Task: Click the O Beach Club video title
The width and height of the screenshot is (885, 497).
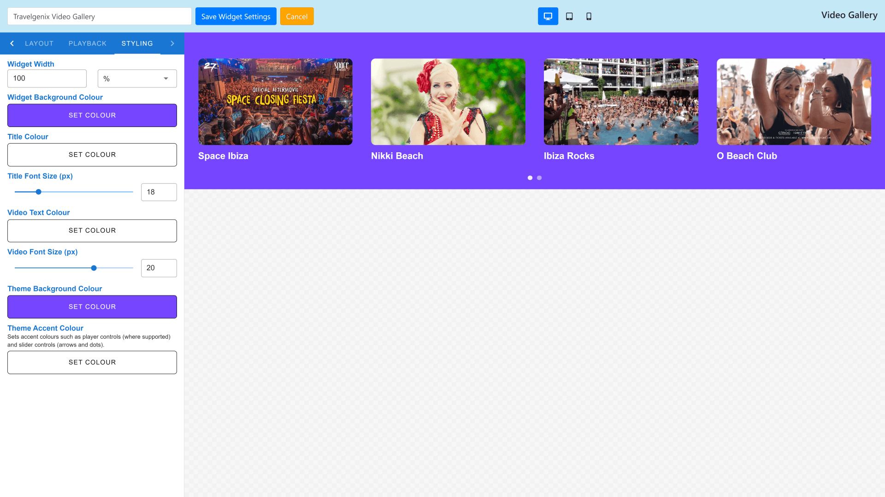Action: 747,156
